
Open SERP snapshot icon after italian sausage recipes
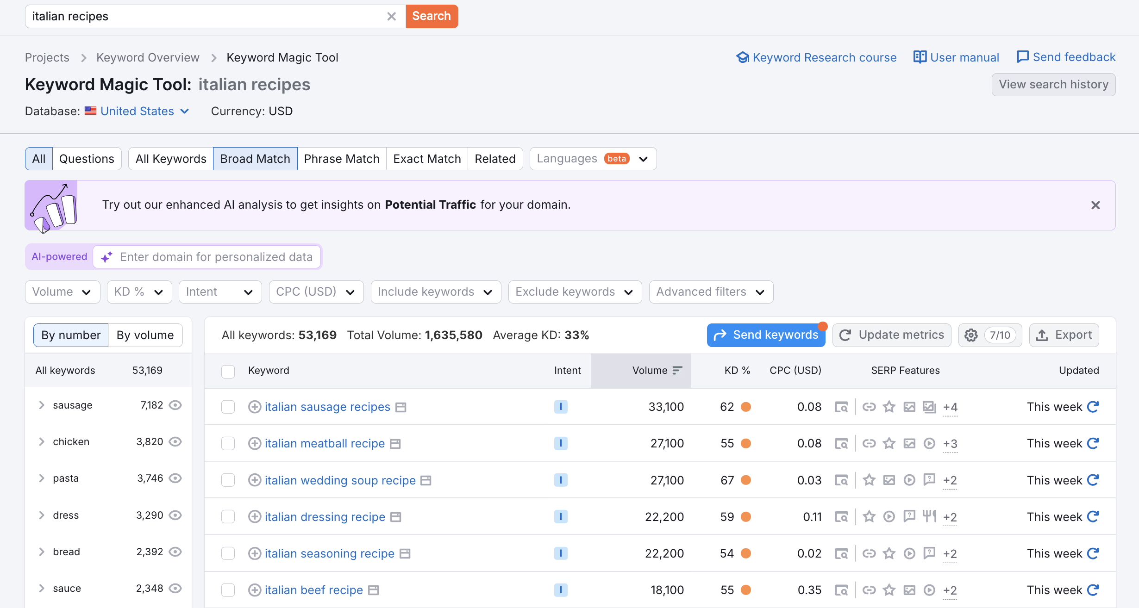click(x=401, y=407)
